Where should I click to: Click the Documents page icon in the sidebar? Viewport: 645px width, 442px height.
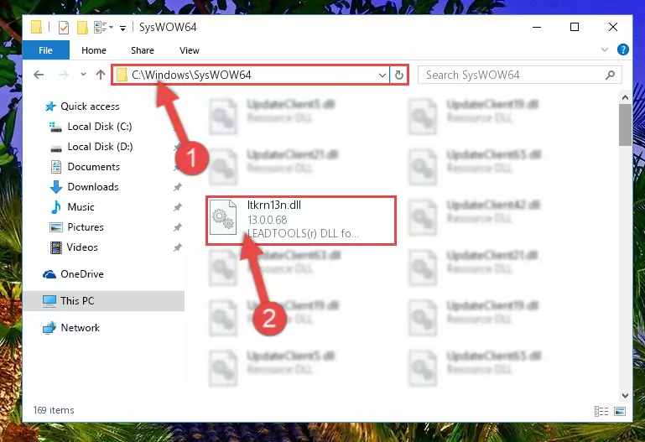56,167
